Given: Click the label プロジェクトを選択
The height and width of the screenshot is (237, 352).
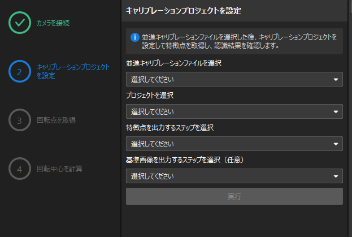Looking at the screenshot, I should point(150,95).
